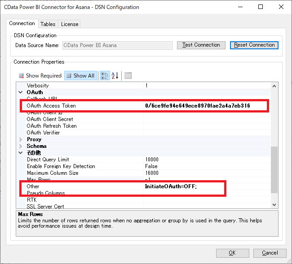Viewport: 292px width, 264px height.
Task: Click the property grid scroll down arrow
Action: point(274,205)
